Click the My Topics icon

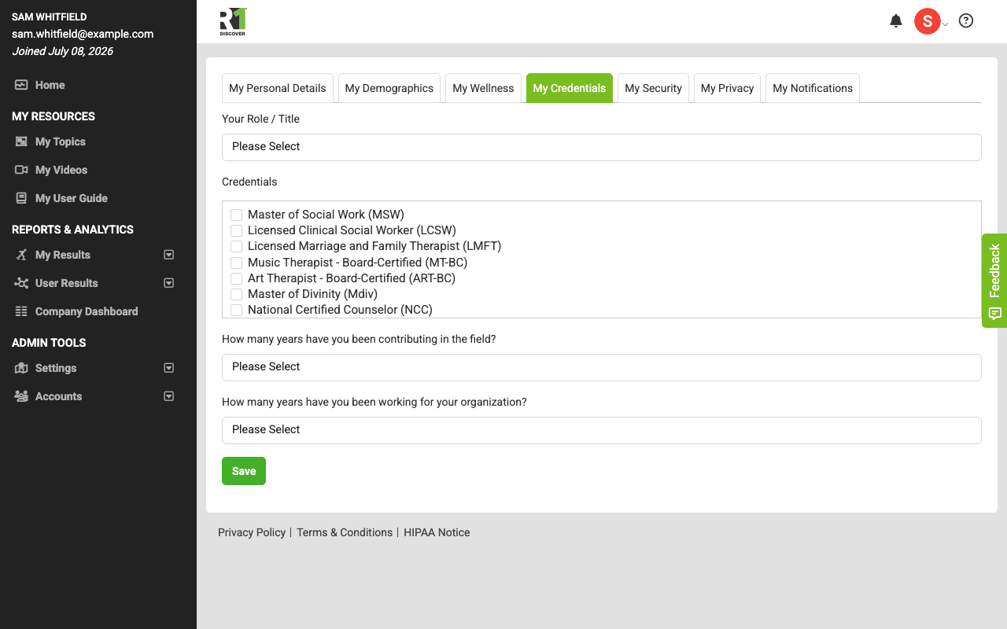[21, 142]
